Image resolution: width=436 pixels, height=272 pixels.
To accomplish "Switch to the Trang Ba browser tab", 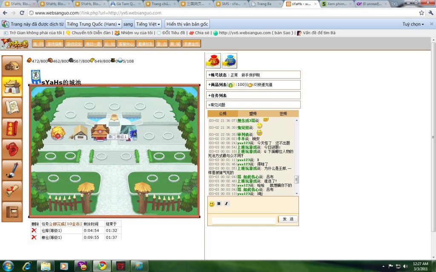I will [266, 4].
